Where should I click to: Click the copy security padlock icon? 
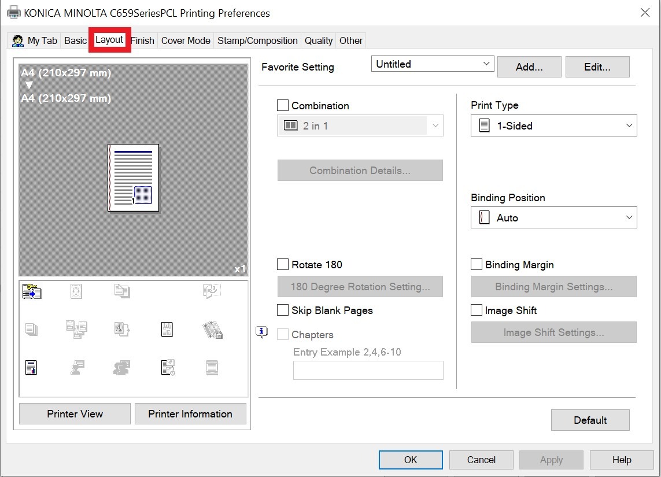click(213, 330)
